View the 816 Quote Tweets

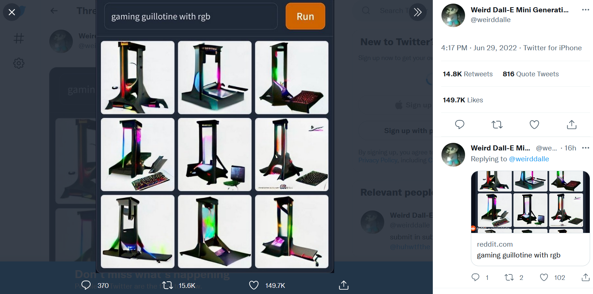coord(531,74)
